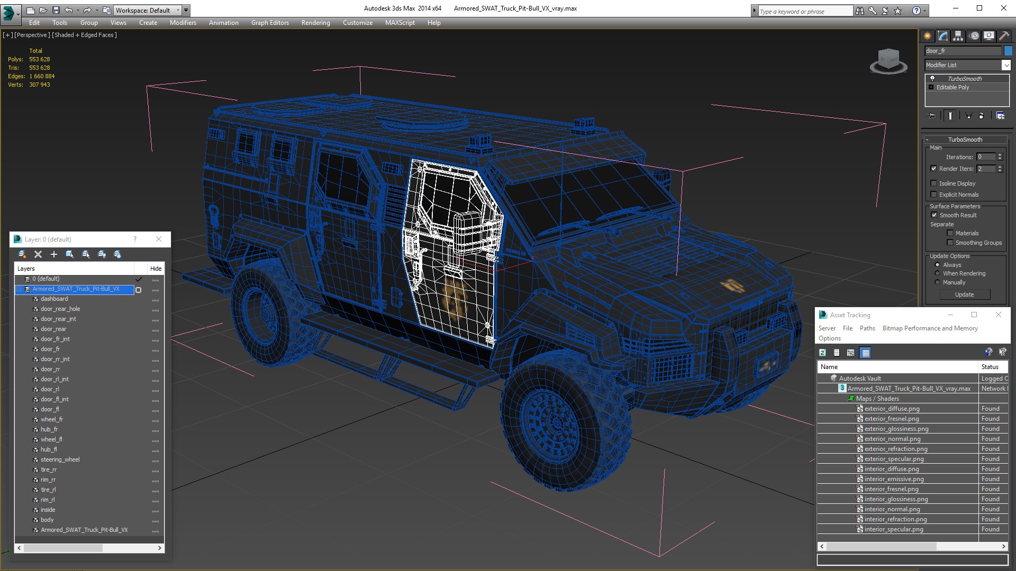
Task: Open the Graph Editors menu
Action: [x=270, y=23]
